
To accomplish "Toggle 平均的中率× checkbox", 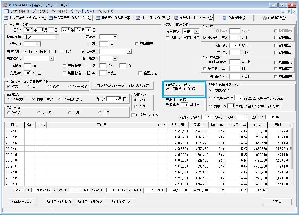I will (205, 37).
